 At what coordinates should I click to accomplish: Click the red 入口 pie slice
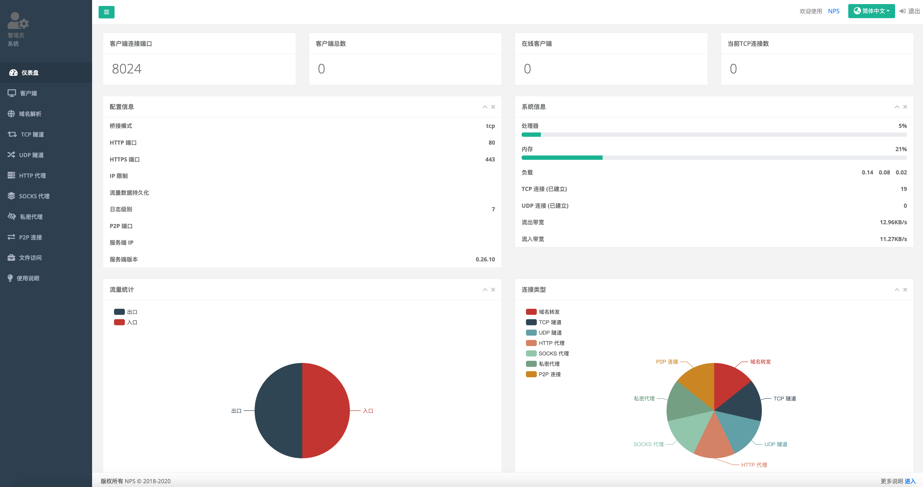[x=326, y=411]
